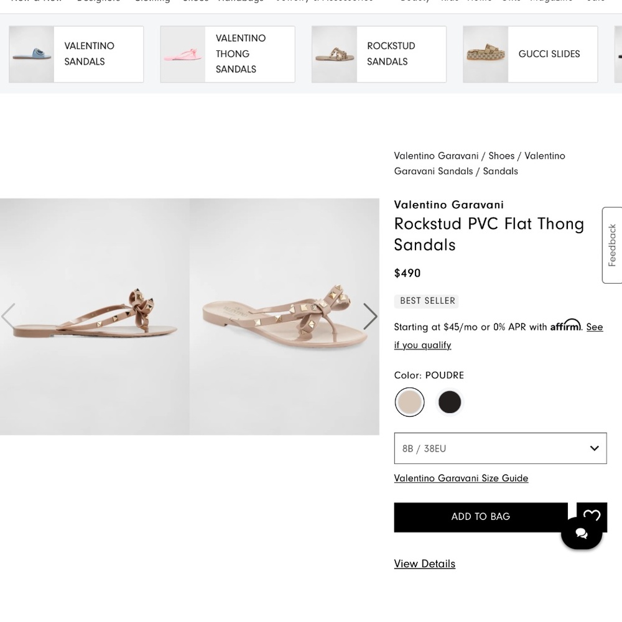Click the left arrow on the image carousel
This screenshot has width=622, height=622.
[x=9, y=316]
